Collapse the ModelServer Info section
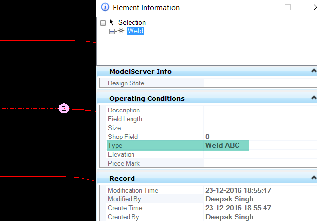This screenshot has height=221, width=317. [x=314, y=71]
